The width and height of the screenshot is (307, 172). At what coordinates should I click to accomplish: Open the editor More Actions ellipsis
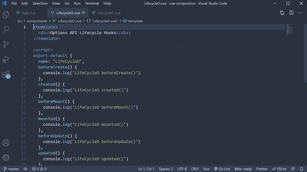pyautogui.click(x=300, y=13)
